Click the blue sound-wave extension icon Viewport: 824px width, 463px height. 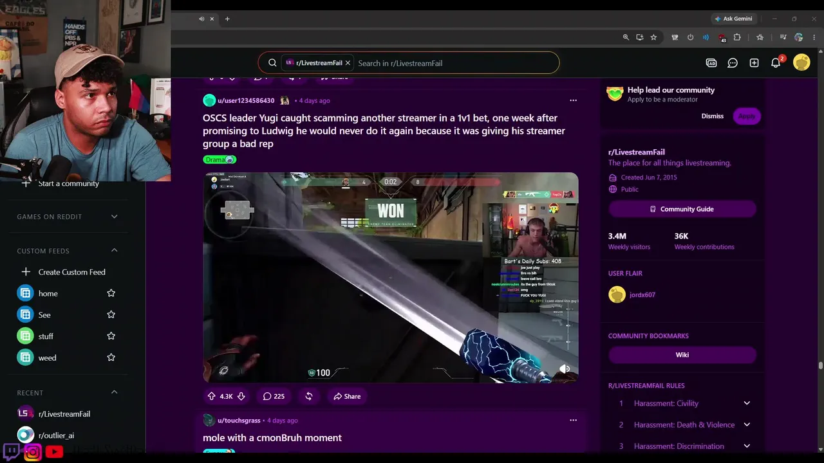pyautogui.click(x=706, y=37)
